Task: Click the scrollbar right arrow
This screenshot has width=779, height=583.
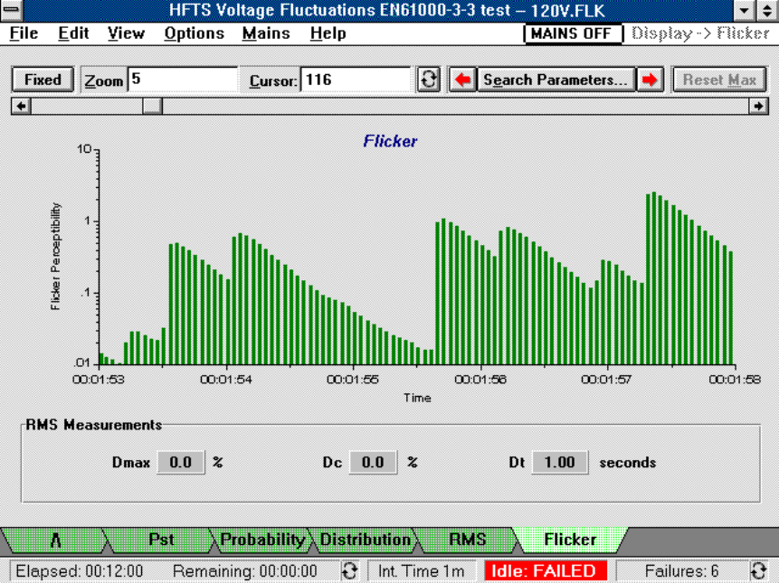Action: tap(759, 105)
